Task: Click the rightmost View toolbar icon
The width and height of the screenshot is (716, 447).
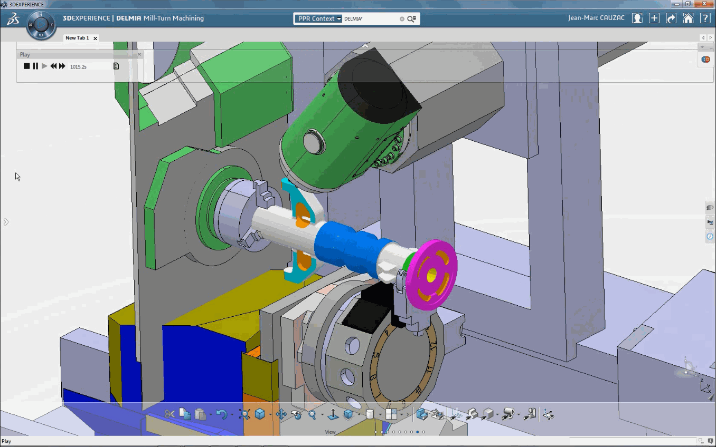Action: [x=548, y=414]
